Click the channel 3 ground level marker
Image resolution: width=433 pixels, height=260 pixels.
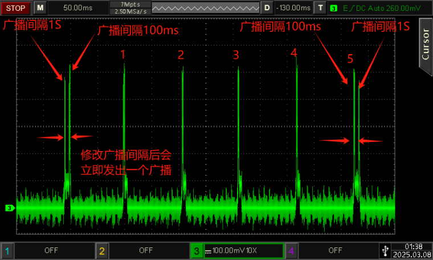(x=9, y=208)
